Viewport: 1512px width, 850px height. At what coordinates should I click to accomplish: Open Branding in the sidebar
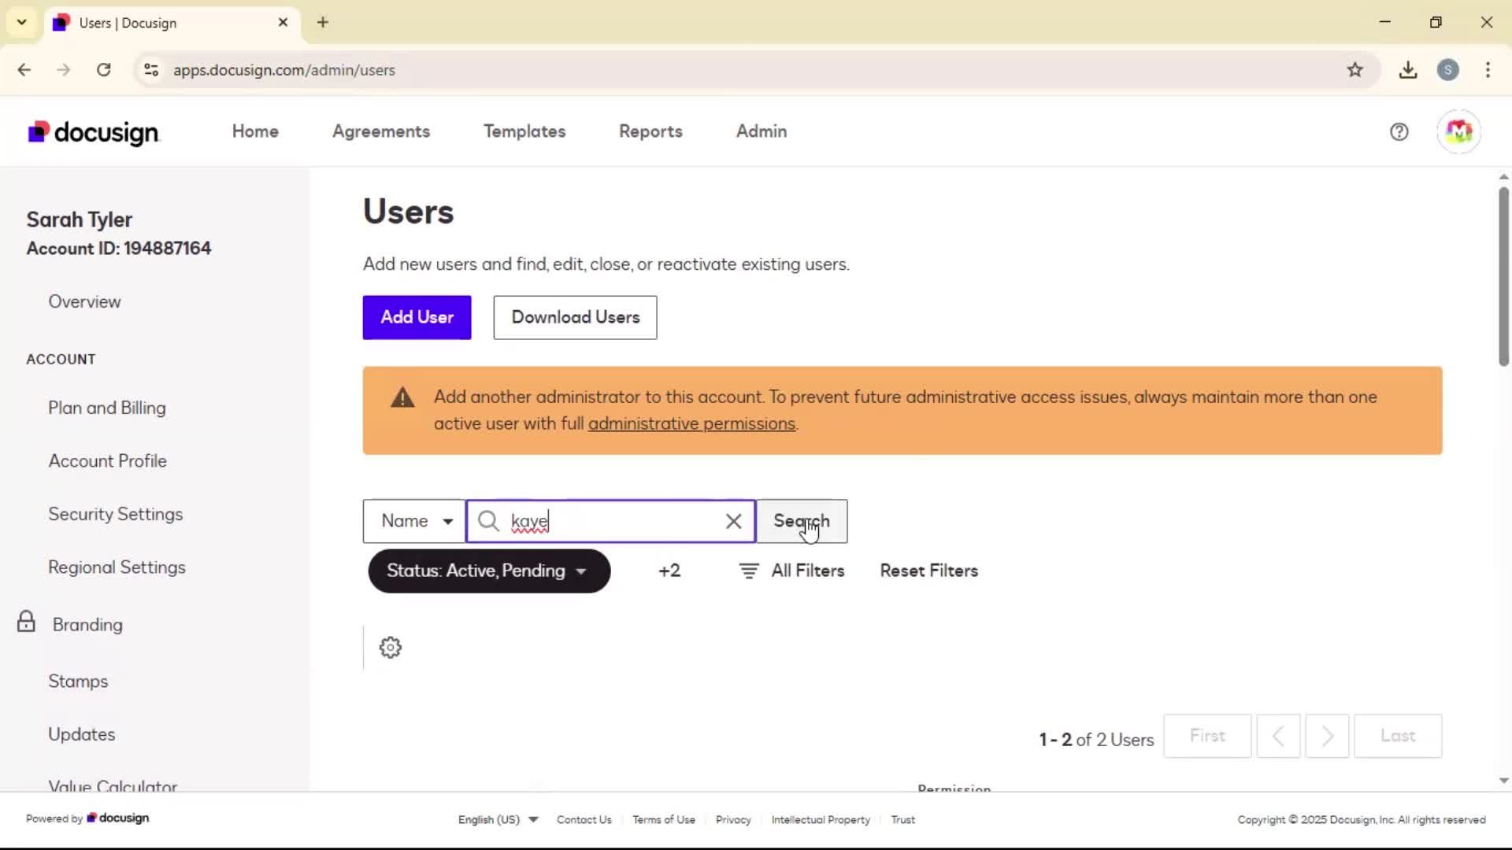(87, 625)
